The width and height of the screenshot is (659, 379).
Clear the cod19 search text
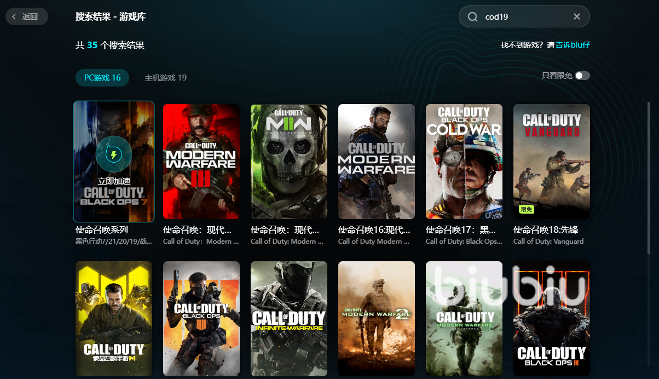[576, 16]
